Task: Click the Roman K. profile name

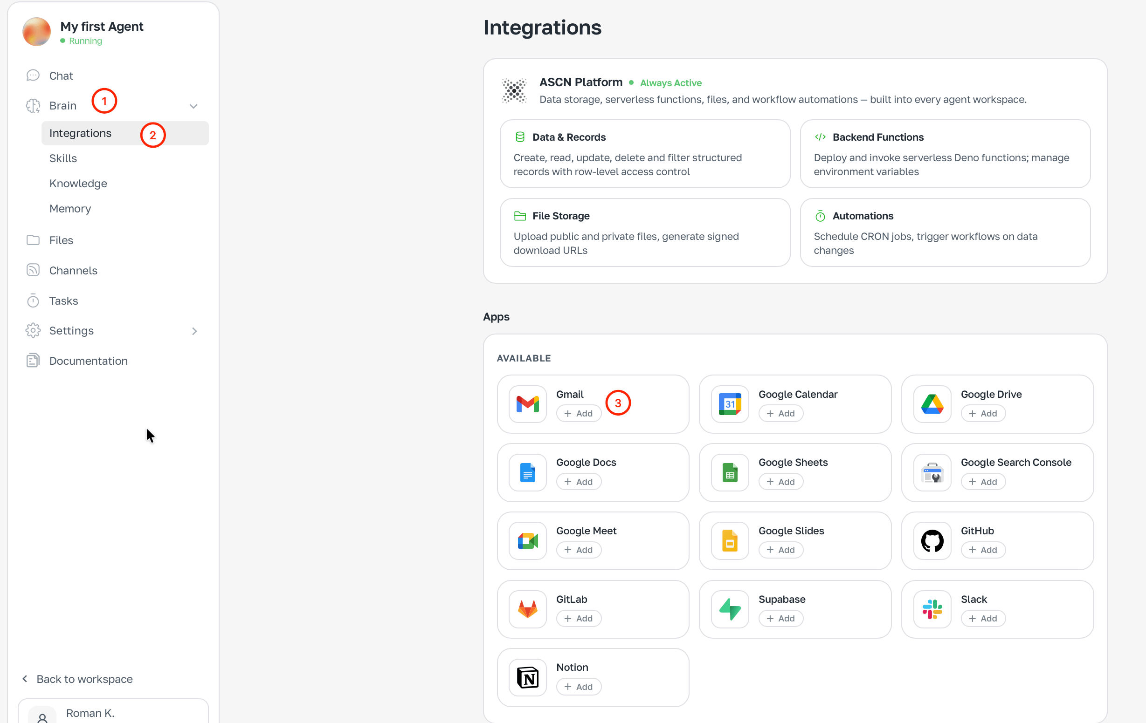Action: 90,713
